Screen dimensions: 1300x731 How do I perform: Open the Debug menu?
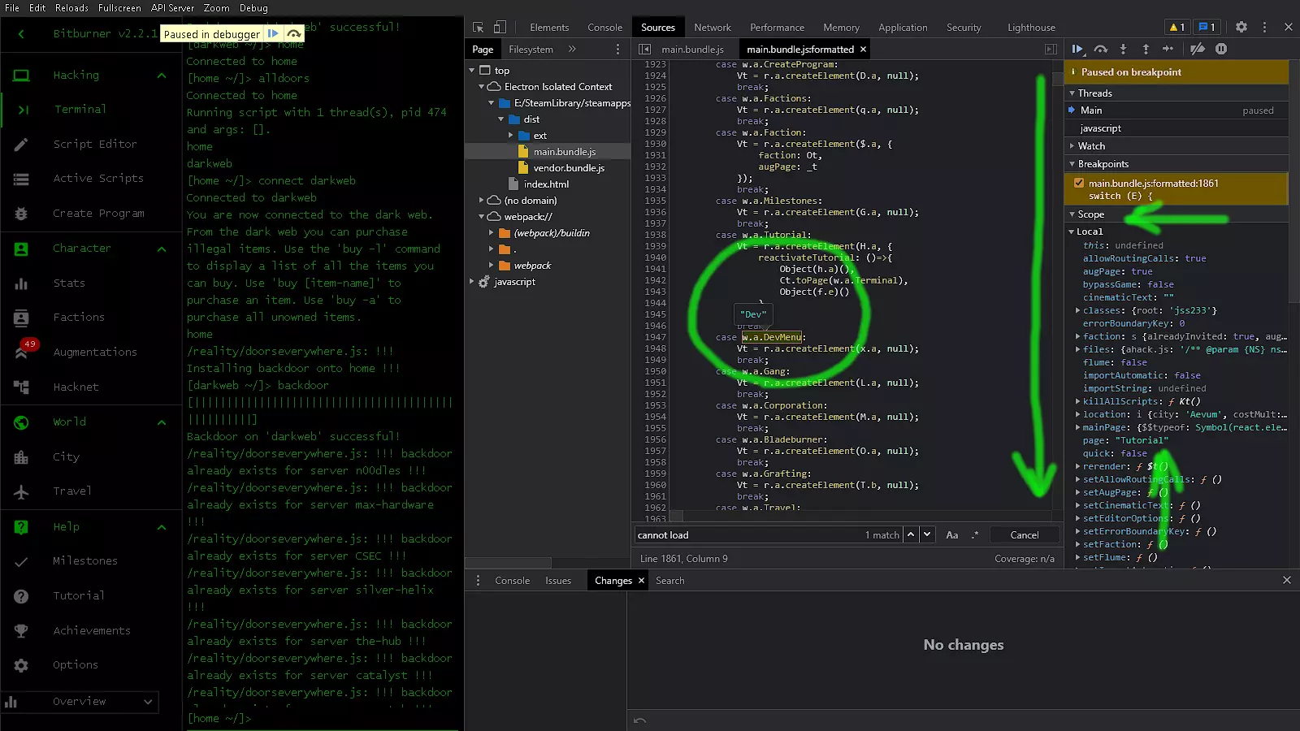[253, 8]
